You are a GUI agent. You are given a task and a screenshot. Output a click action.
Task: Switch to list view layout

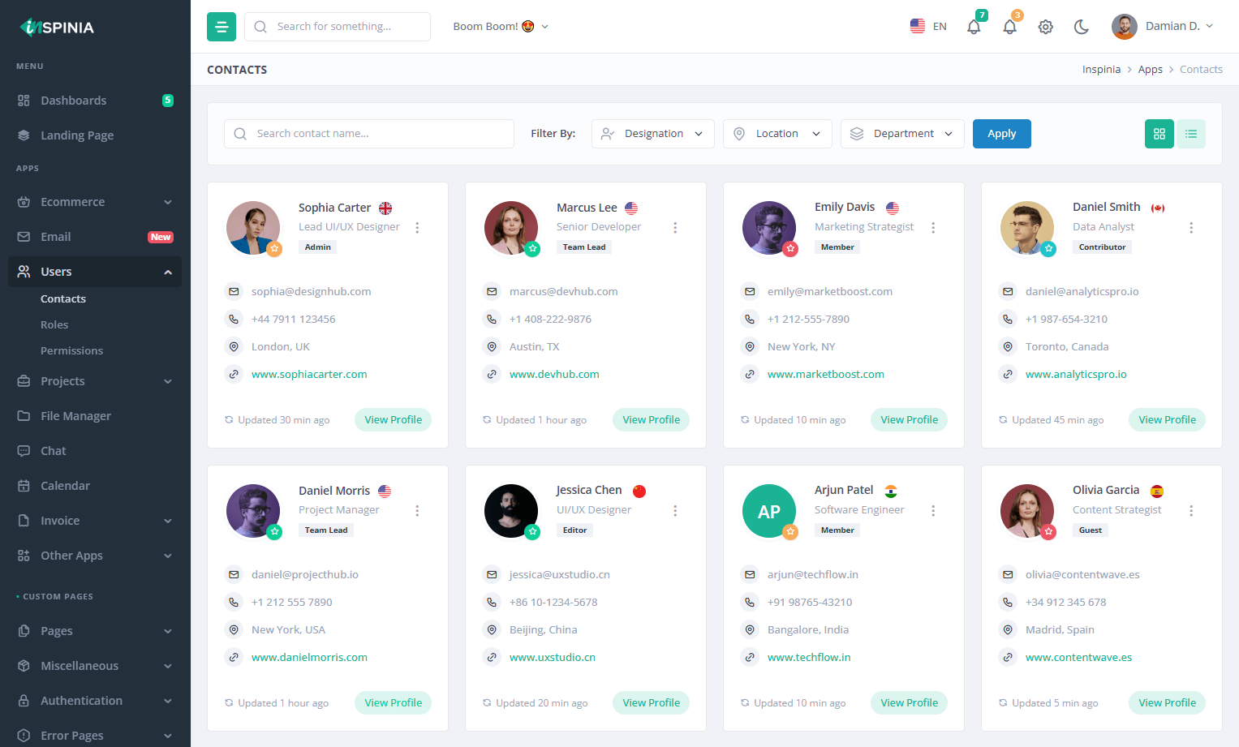click(1191, 134)
